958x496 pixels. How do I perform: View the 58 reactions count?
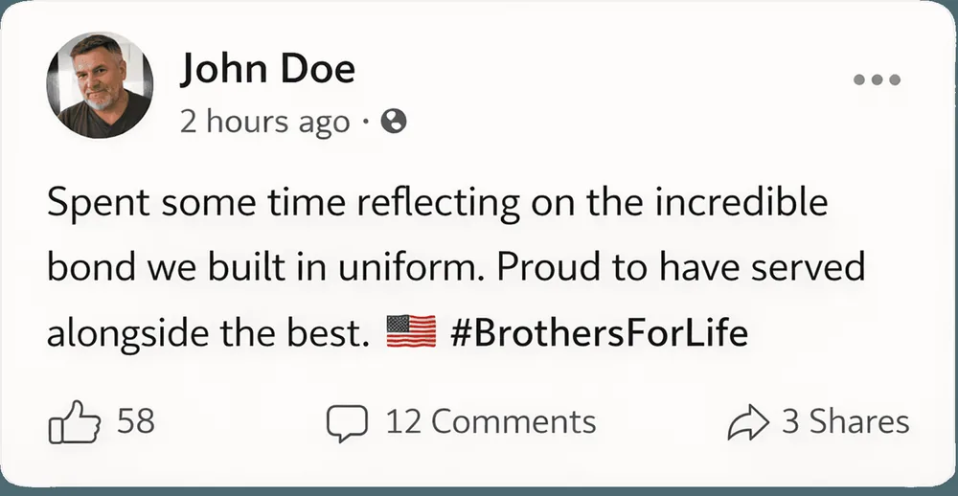pyautogui.click(x=136, y=421)
